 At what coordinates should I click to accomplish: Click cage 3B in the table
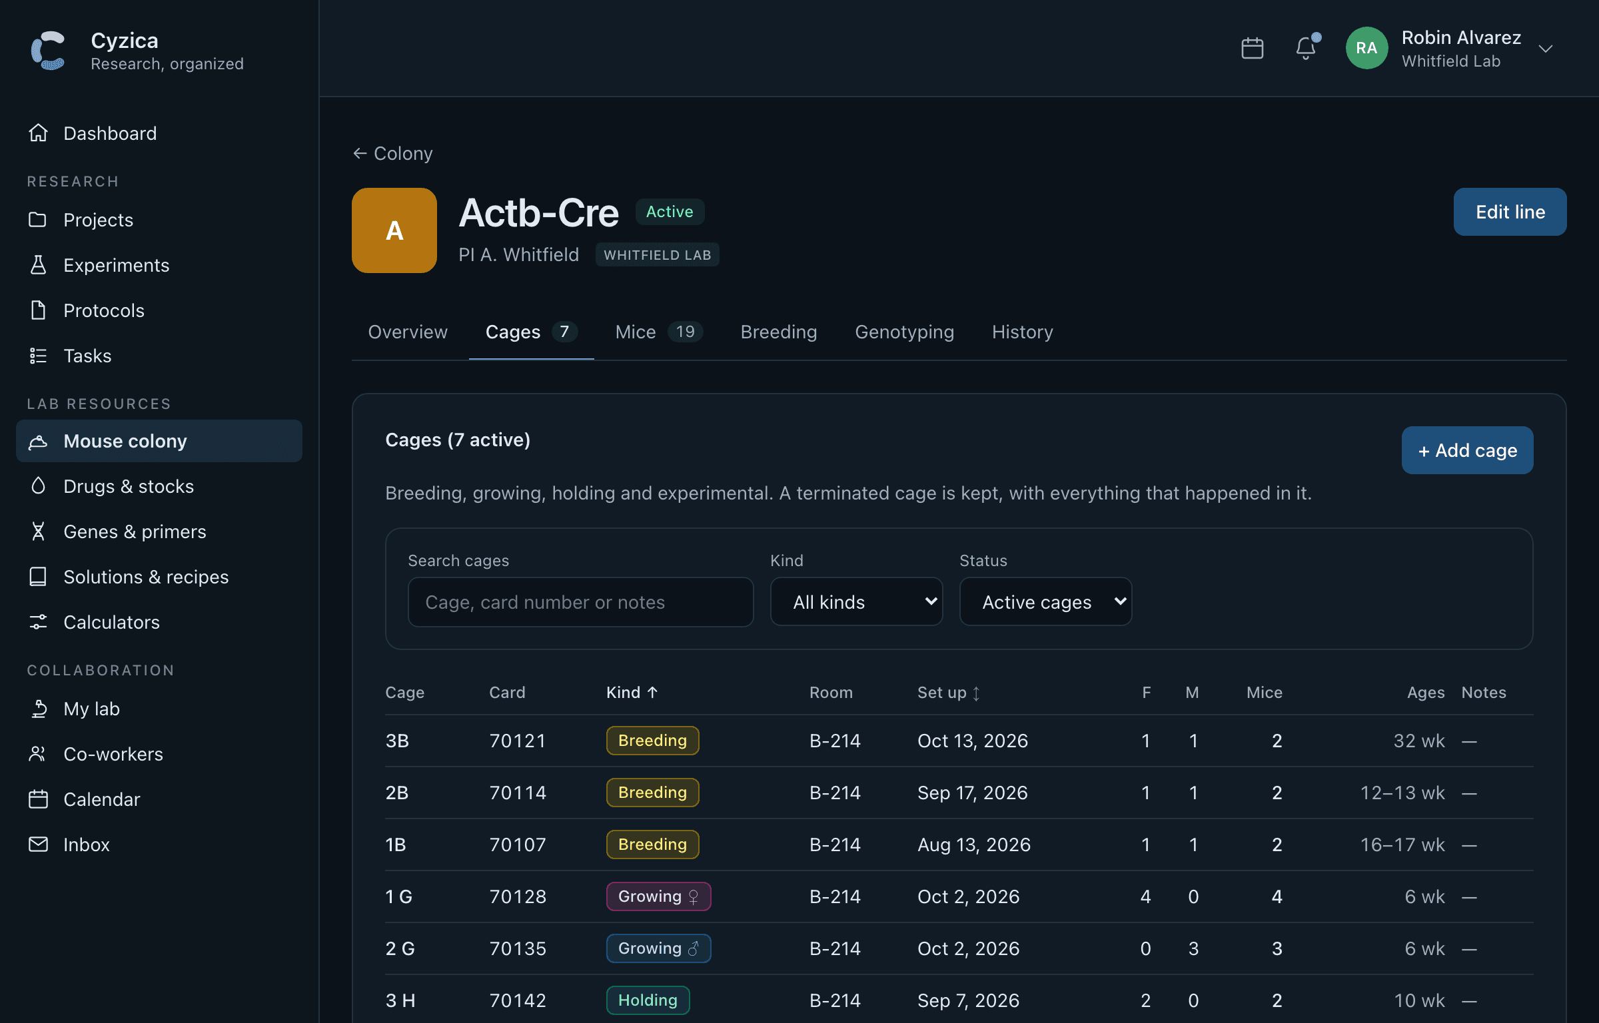click(x=397, y=741)
